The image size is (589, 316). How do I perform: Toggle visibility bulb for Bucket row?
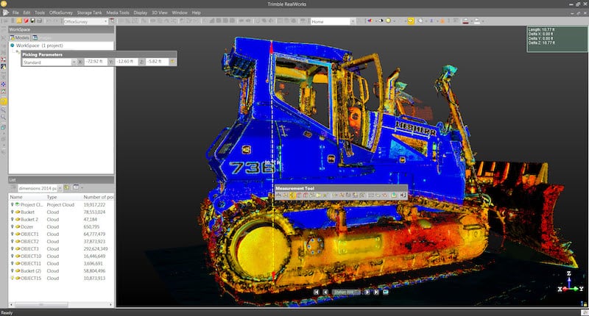pos(12,212)
